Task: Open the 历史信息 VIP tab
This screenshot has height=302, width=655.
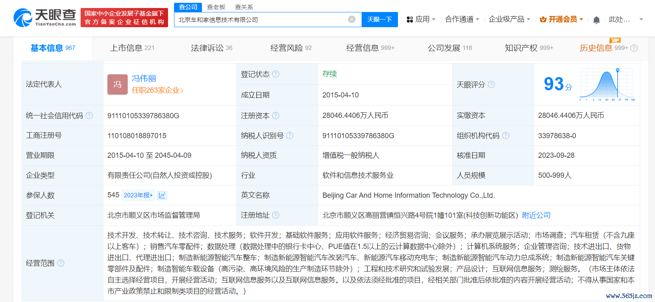Action: coord(604,48)
